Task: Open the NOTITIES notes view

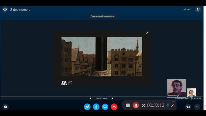Action: 196,98
